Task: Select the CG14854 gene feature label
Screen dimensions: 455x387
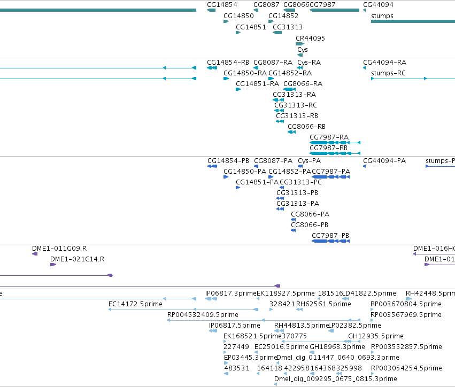Action: [x=222, y=5]
